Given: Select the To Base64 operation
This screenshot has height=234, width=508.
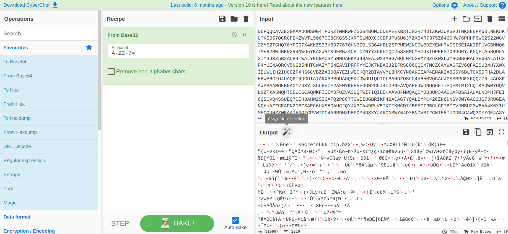Looking at the screenshot, I should point(49,62).
